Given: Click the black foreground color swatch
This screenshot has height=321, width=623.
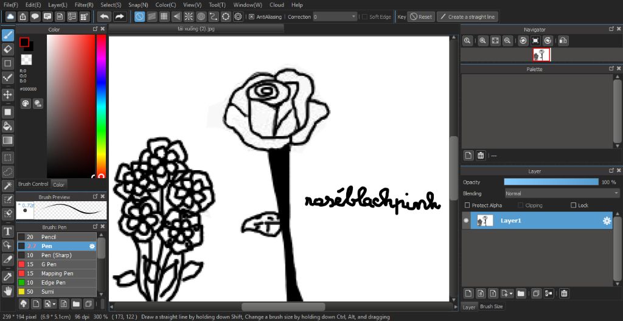Looking at the screenshot, I should pyautogui.click(x=24, y=42).
